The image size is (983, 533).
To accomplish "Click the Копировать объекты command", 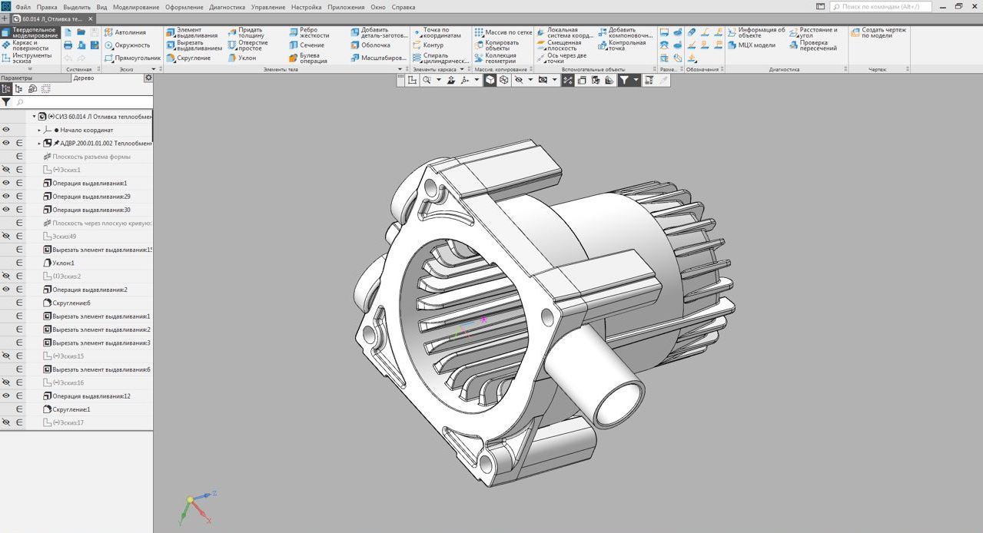I will 496,45.
